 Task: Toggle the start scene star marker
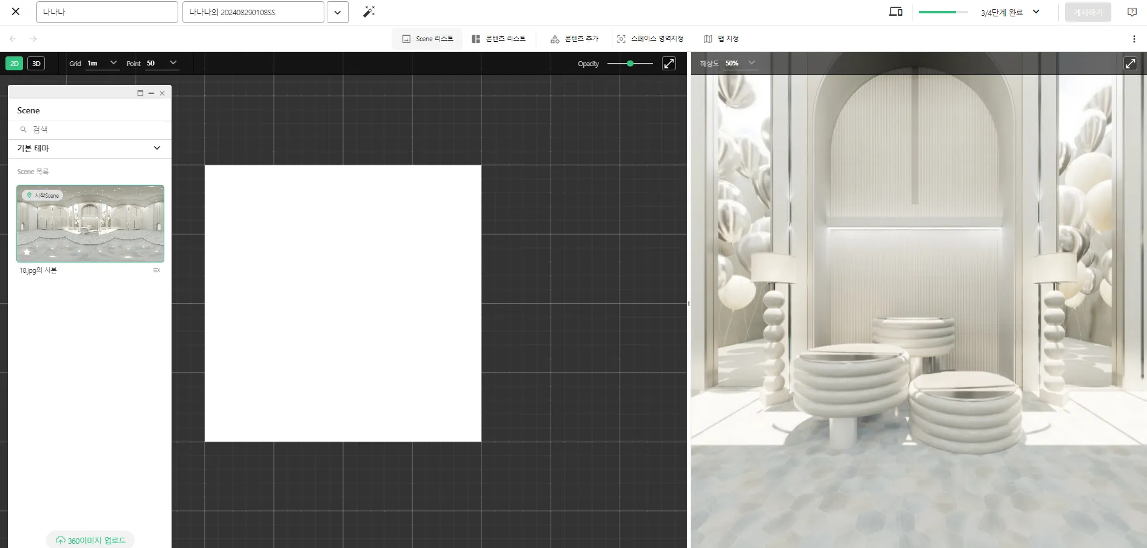click(27, 252)
